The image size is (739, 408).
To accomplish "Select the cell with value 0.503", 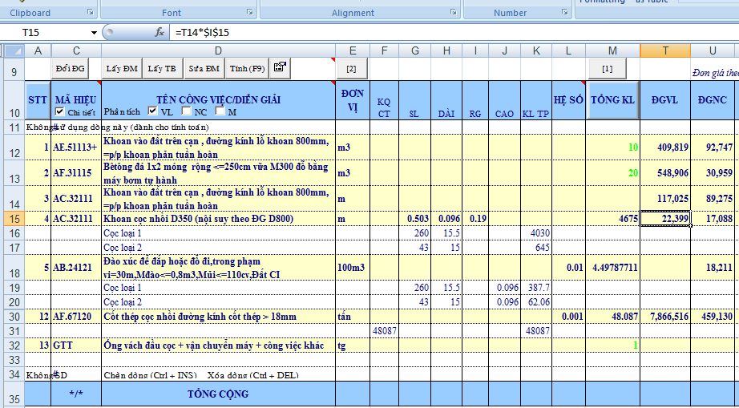I will (414, 219).
